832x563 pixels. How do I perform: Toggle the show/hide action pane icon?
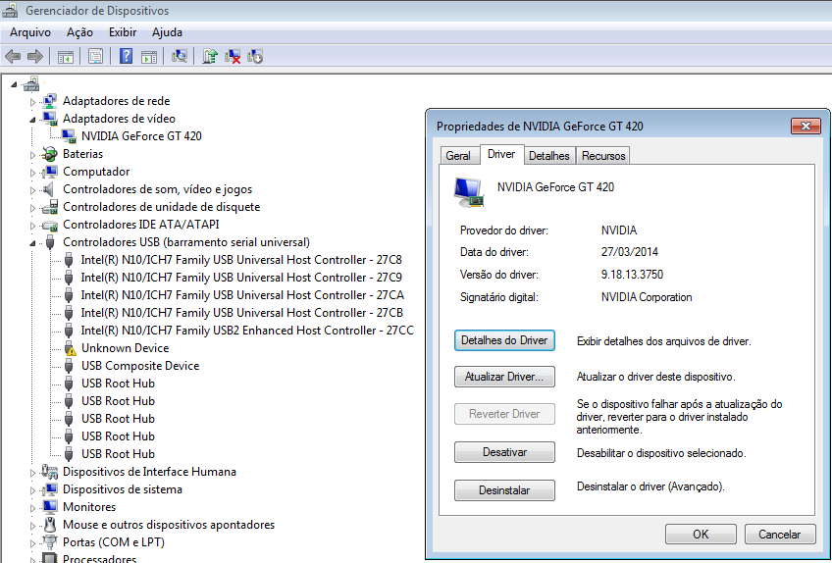[149, 56]
